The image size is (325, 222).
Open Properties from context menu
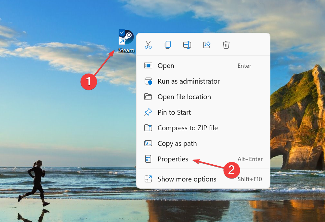[x=203, y=159]
